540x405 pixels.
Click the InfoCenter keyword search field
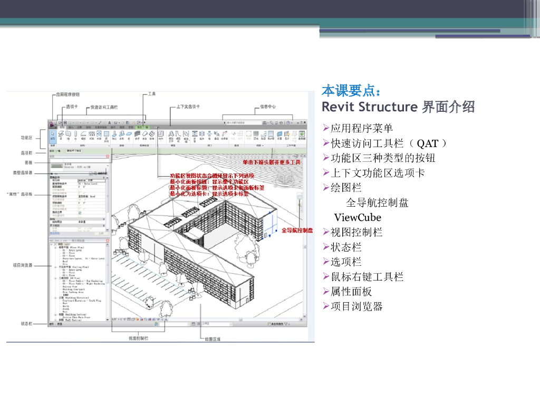(x=244, y=123)
